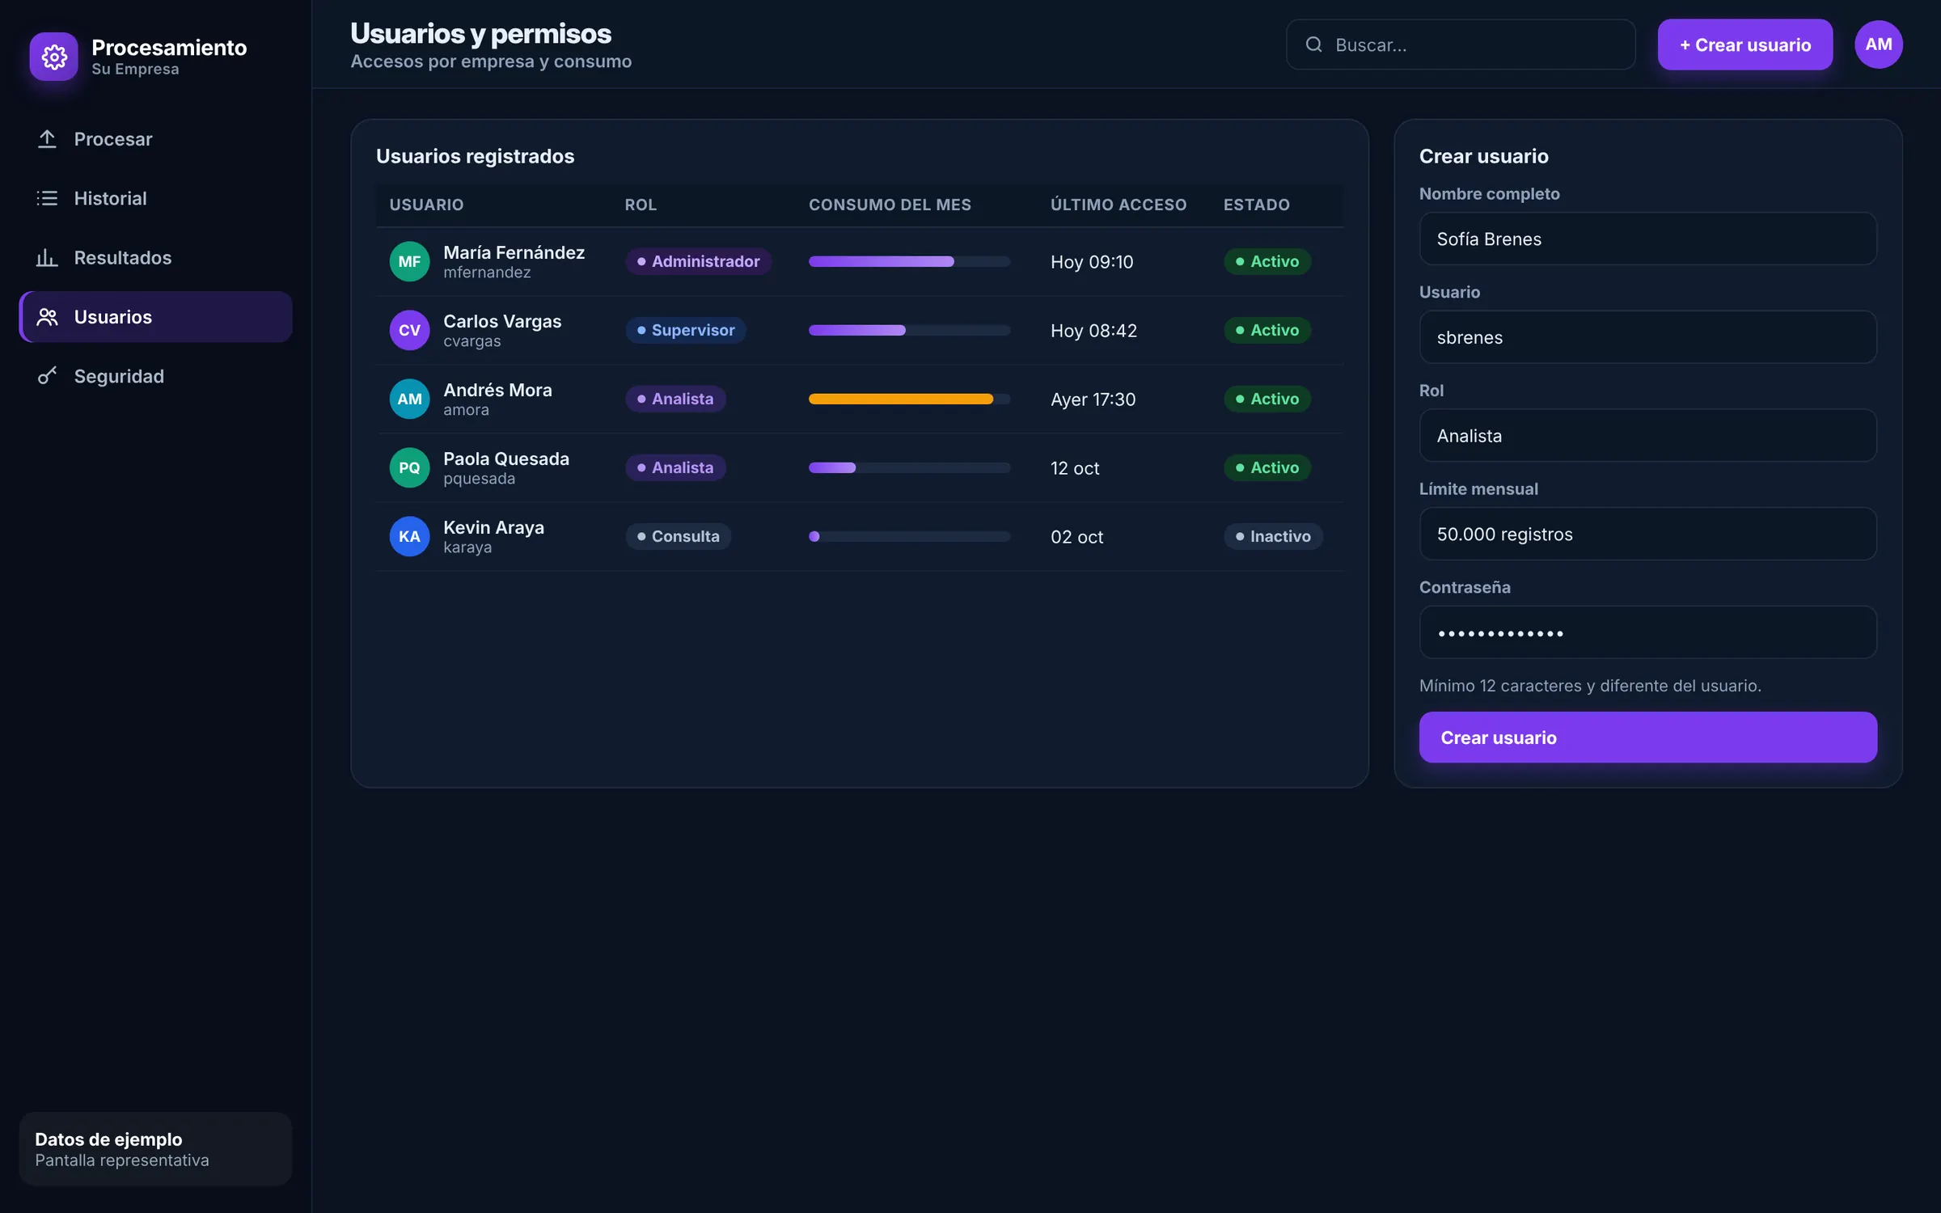
Task: Click the Procesar upload icon
Action: [x=47, y=139]
